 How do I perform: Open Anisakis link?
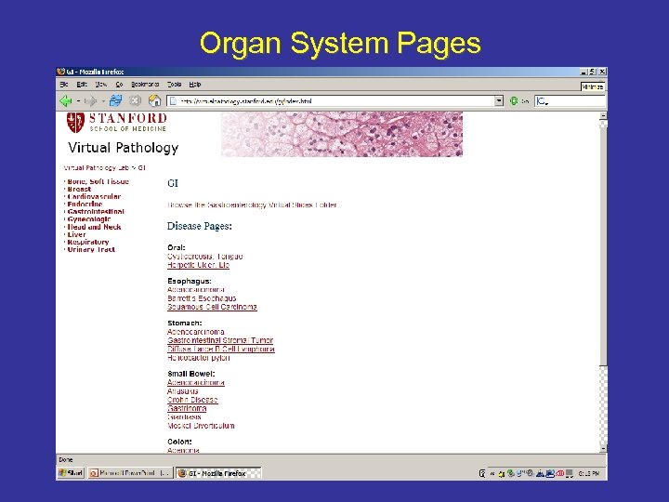(x=183, y=391)
